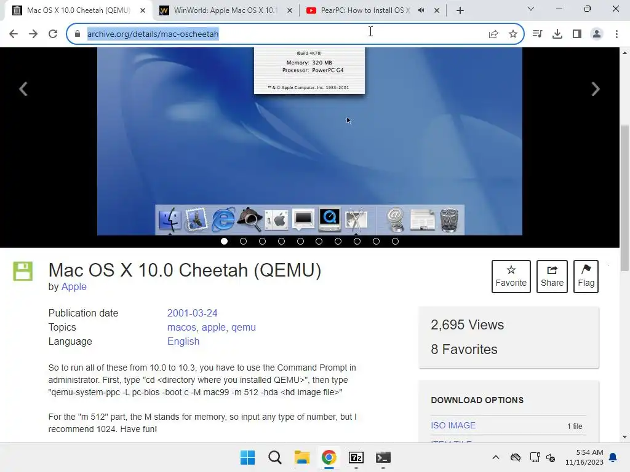This screenshot has width=630, height=472.
Task: Flag this archive item
Action: coord(586,277)
